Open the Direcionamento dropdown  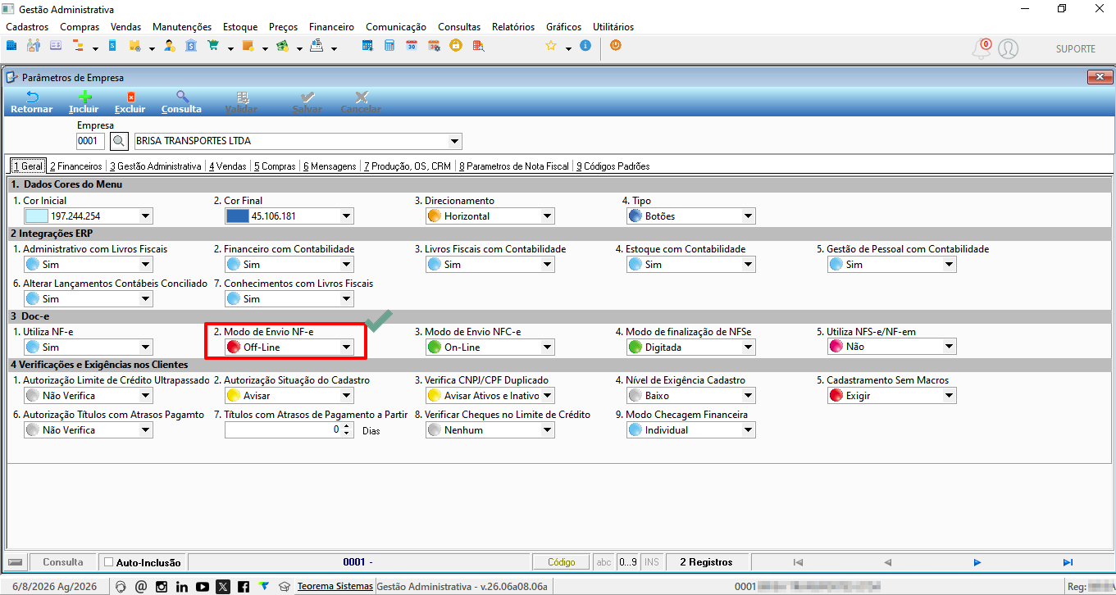coord(547,216)
